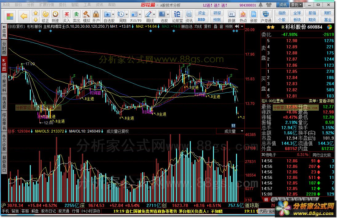337x218 pixels.
Task: Open the 自选股 watchlist folder icon
Action: [x=107, y=14]
